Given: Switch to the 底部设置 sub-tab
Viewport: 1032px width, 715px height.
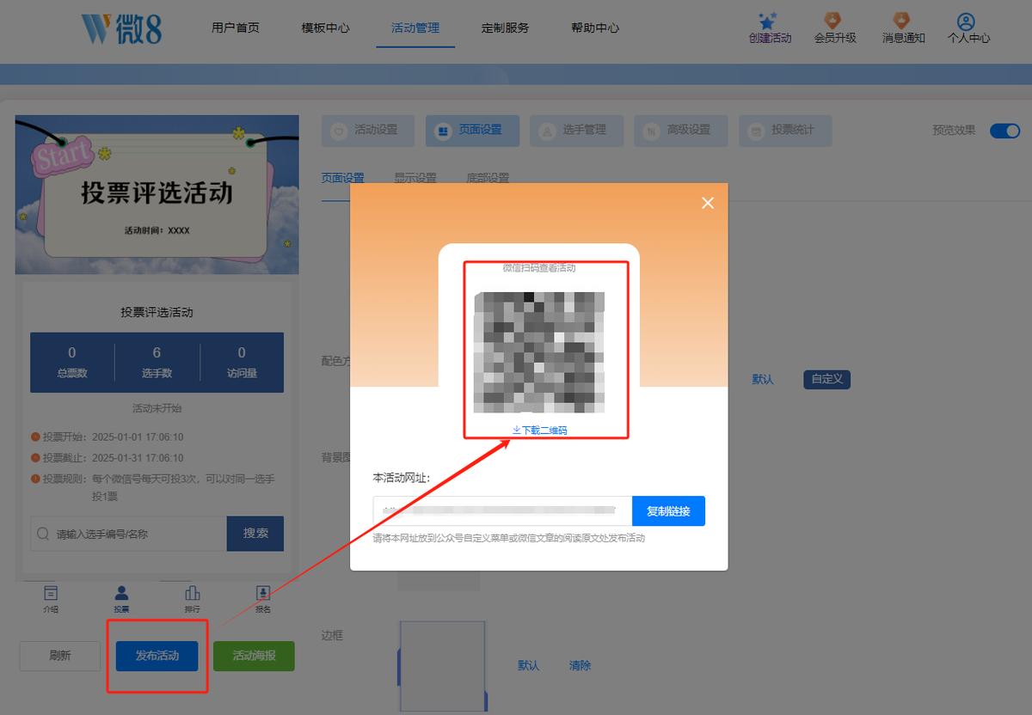Looking at the screenshot, I should click(x=488, y=178).
